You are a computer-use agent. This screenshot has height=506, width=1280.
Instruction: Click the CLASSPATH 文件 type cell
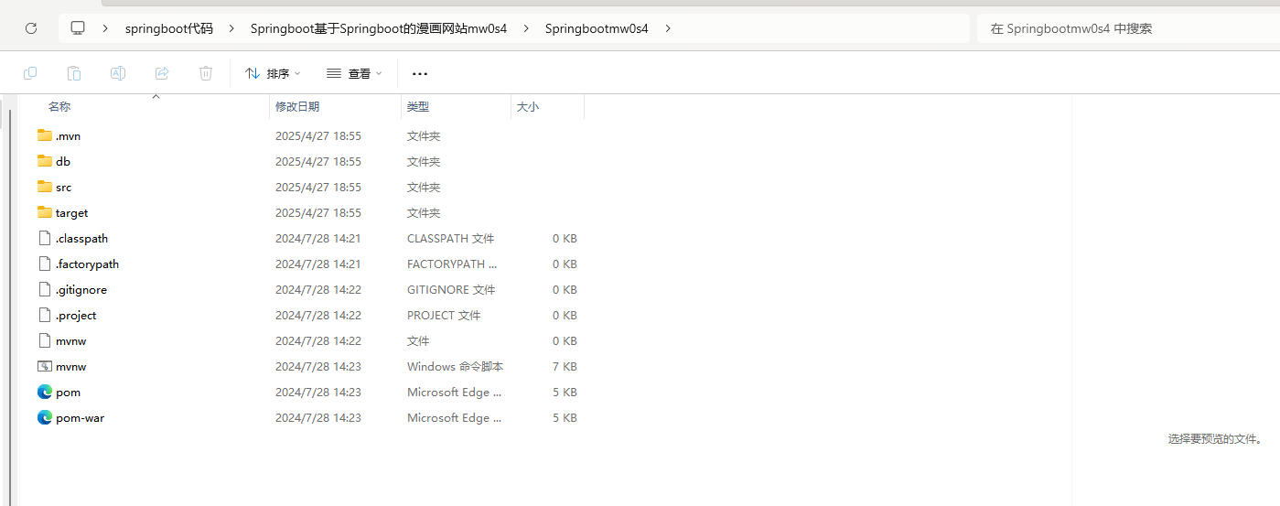tap(450, 238)
